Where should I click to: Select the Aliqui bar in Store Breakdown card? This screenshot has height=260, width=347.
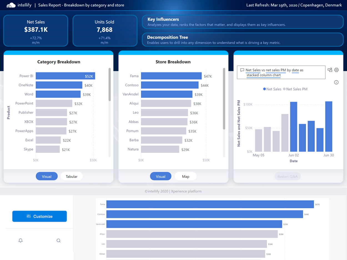pos(166,103)
